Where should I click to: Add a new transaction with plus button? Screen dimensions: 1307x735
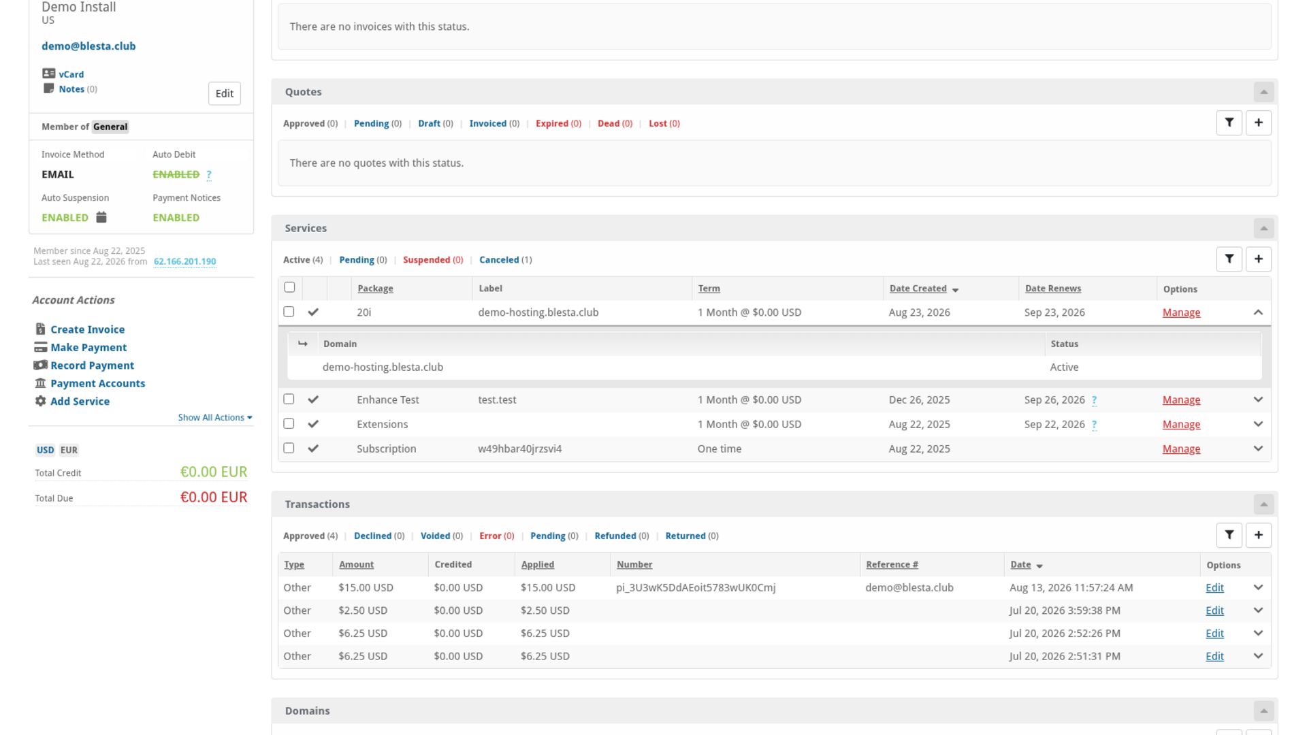(1258, 536)
